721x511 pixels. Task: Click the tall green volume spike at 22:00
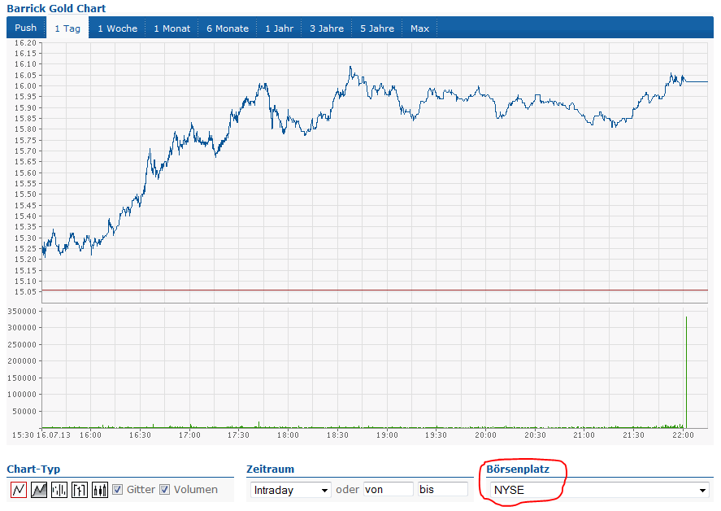pos(687,372)
